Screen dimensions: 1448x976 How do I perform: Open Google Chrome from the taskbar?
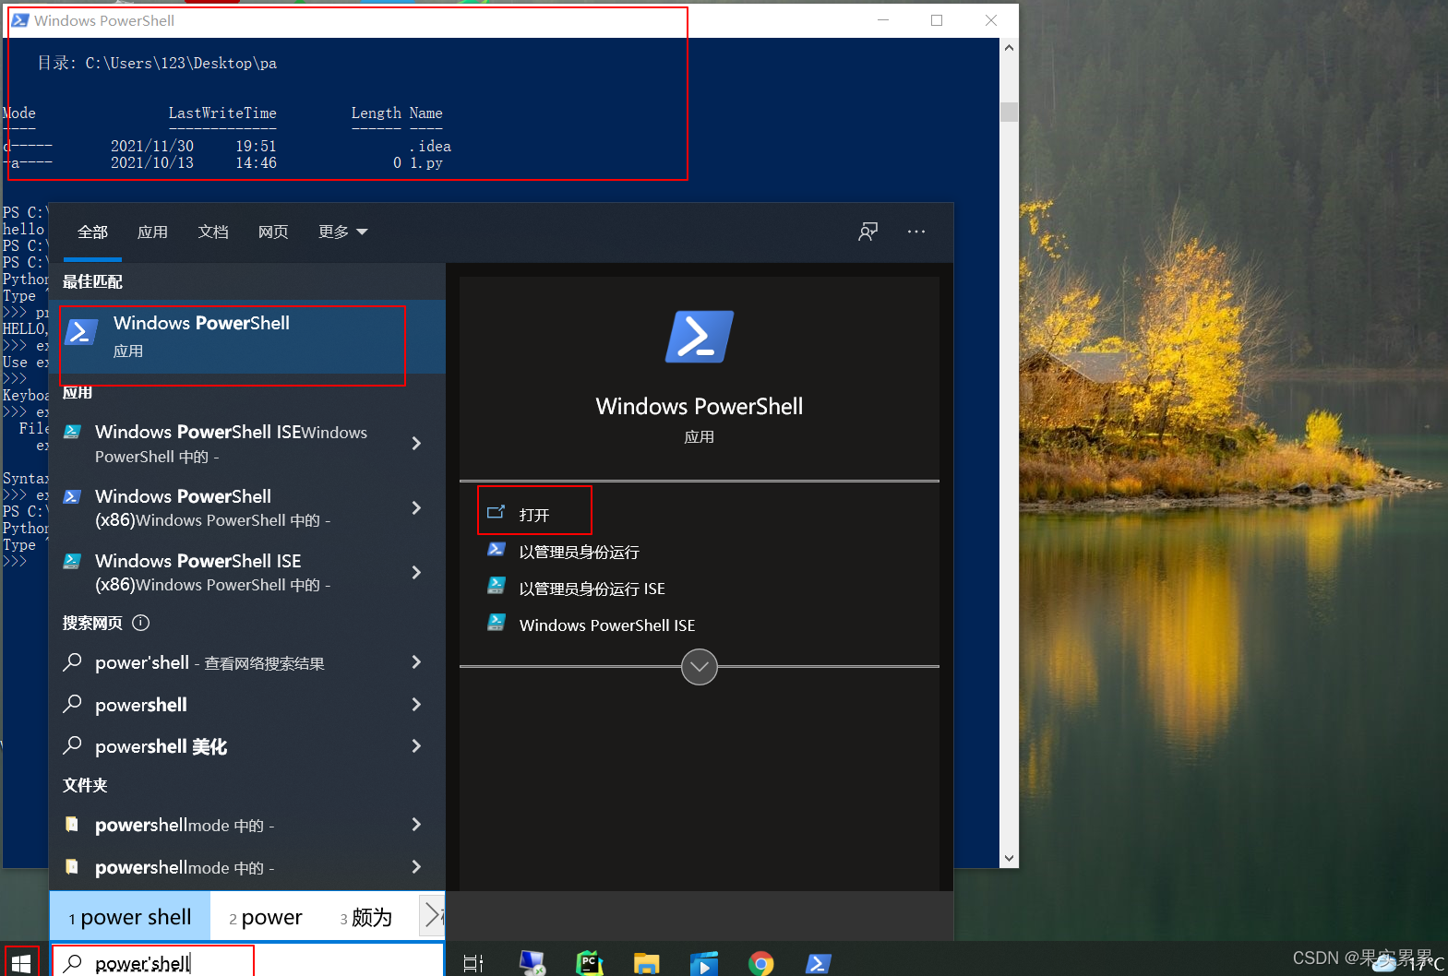(x=761, y=964)
